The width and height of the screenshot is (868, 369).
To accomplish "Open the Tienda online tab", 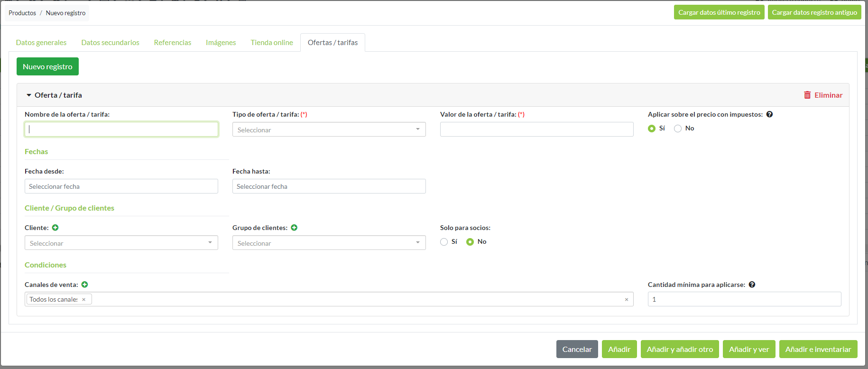I will pyautogui.click(x=272, y=43).
